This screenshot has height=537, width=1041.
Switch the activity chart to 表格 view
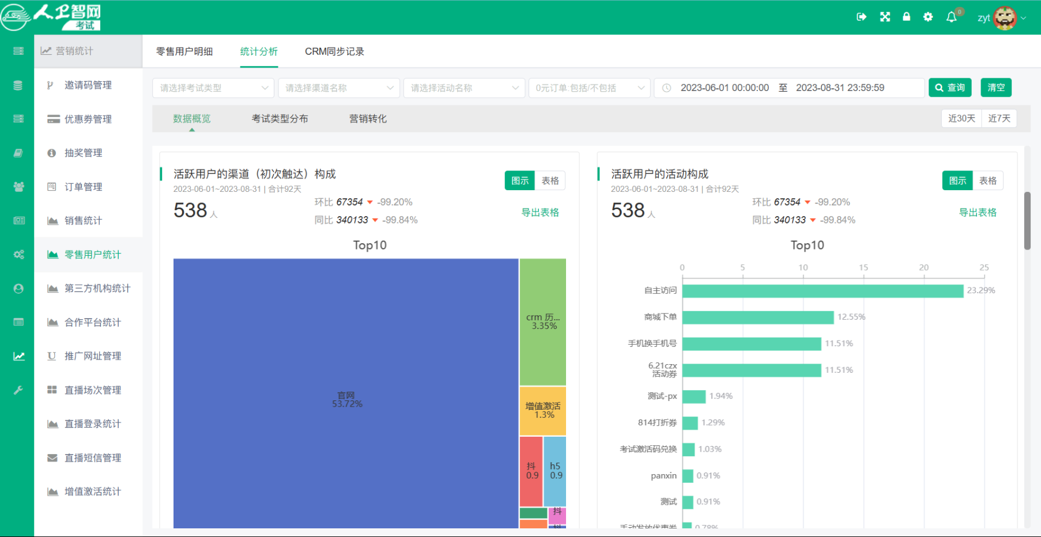tap(988, 180)
